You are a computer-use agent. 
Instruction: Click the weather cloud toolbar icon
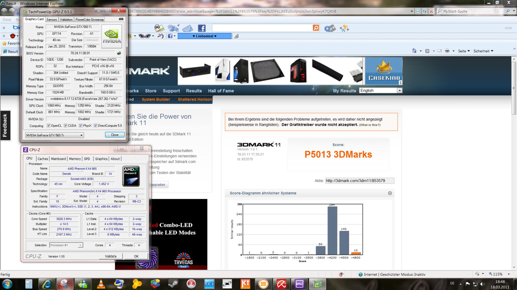[173, 28]
